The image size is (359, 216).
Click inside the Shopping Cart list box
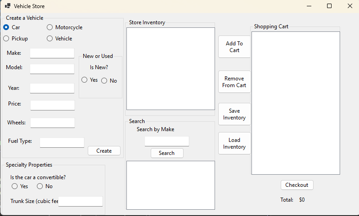point(296,103)
